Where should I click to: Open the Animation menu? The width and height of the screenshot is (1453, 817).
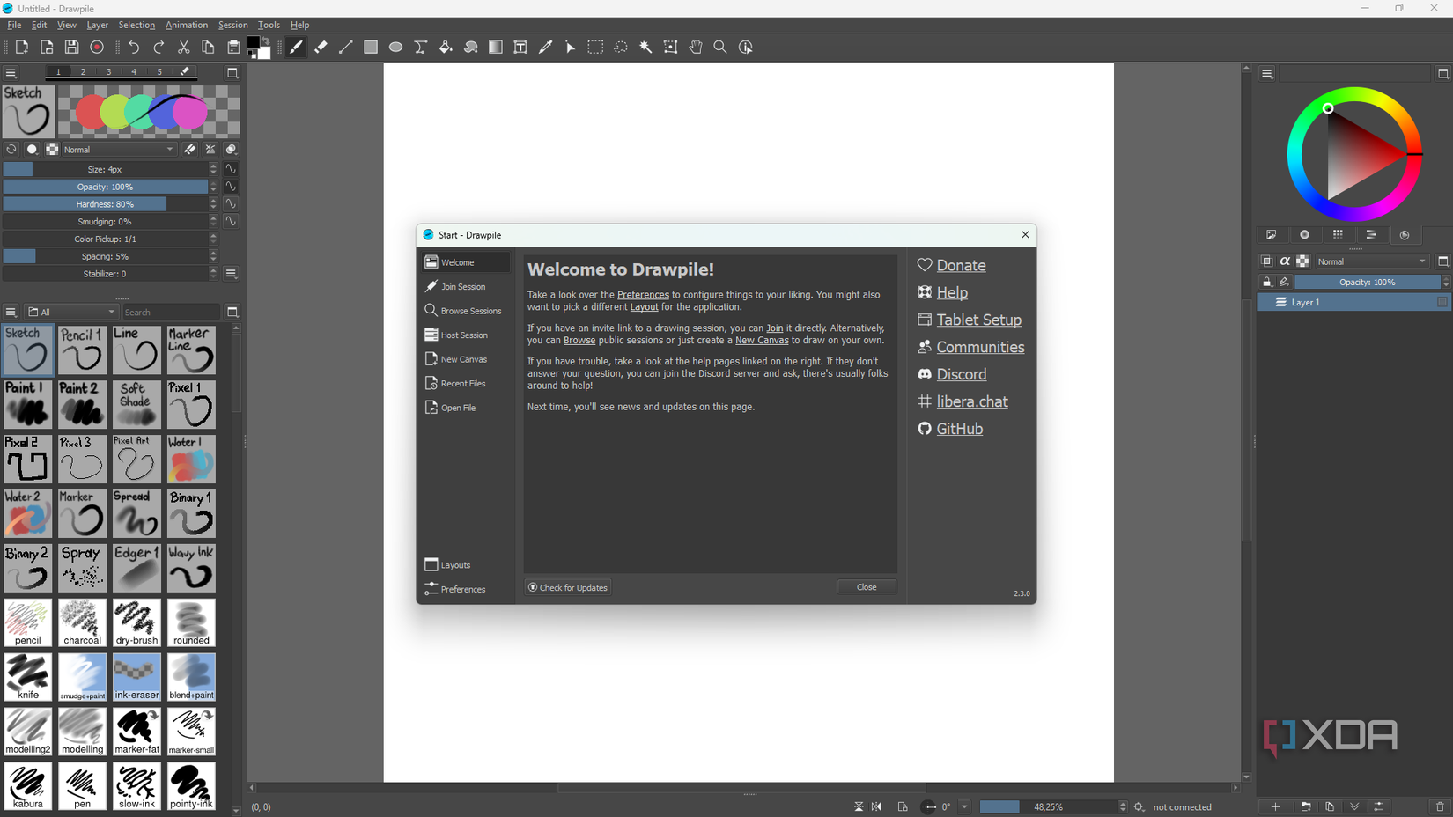(x=187, y=26)
